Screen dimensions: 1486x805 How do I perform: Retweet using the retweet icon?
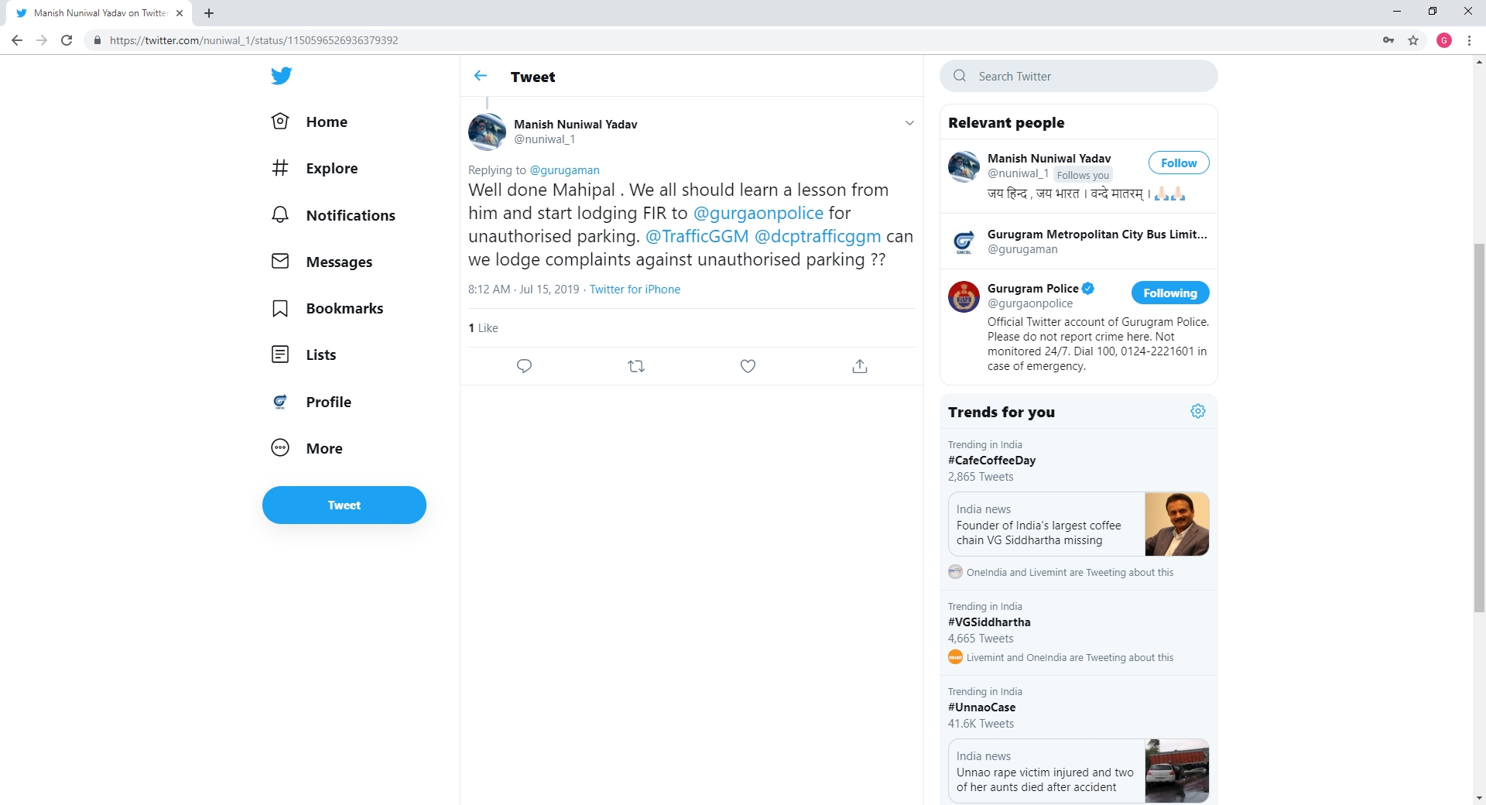click(636, 366)
